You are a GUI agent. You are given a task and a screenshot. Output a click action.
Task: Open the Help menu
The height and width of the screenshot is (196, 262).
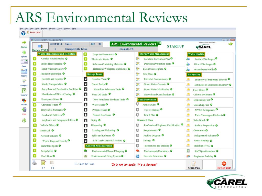[74, 29]
